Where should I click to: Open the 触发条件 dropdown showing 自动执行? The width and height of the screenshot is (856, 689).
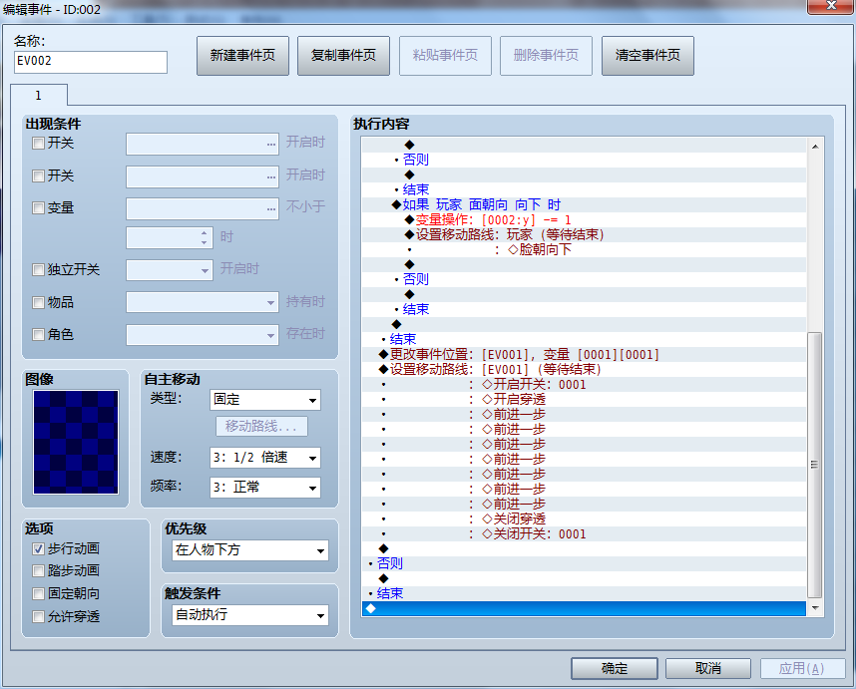point(250,615)
